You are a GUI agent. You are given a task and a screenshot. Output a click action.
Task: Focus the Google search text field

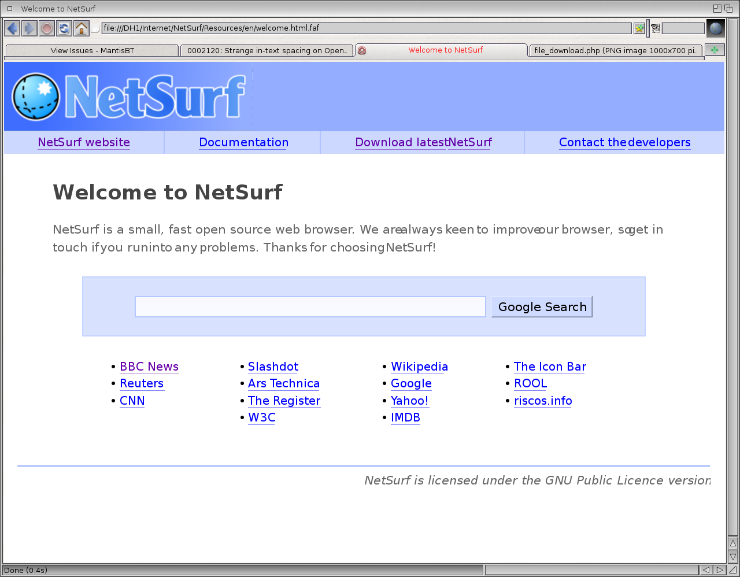(x=310, y=307)
